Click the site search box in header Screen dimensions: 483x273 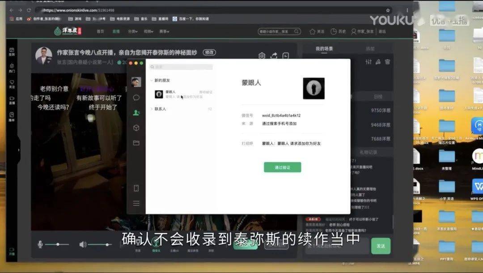[x=279, y=31]
